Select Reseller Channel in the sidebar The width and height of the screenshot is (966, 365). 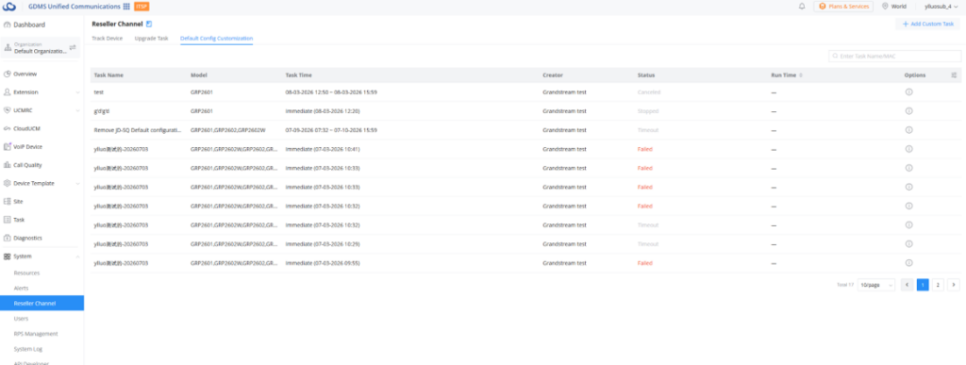pyautogui.click(x=42, y=303)
